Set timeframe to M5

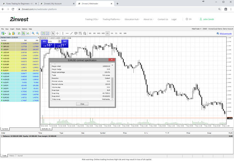94,33
